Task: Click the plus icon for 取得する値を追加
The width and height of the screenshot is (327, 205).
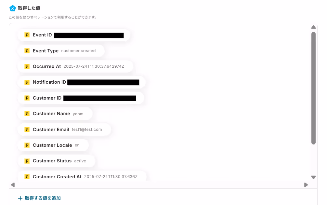Action: [x=20, y=198]
